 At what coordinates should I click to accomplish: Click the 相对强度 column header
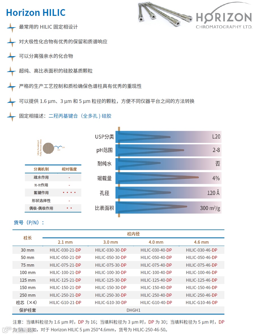coord(69,169)
